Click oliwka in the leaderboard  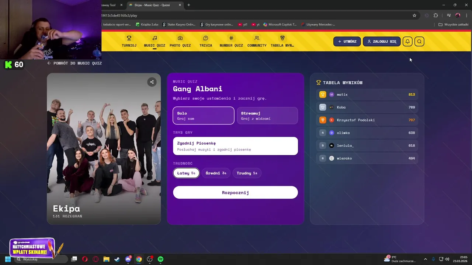pyautogui.click(x=343, y=133)
